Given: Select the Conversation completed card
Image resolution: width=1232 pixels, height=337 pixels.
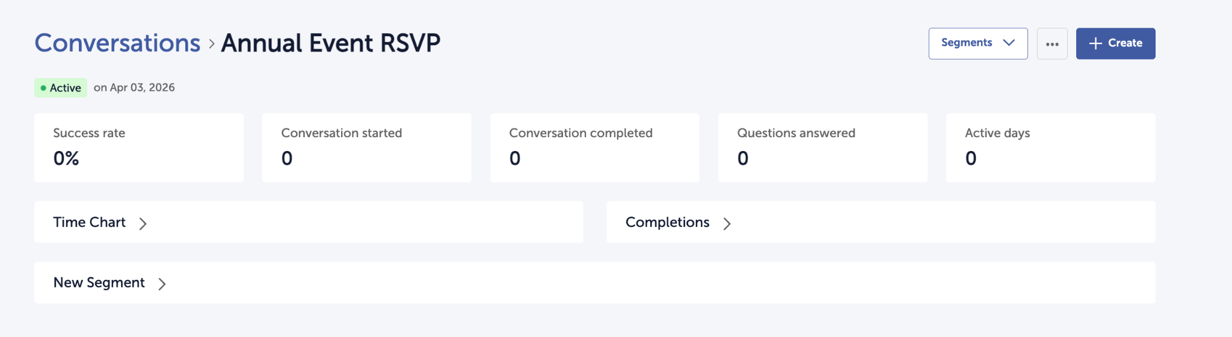Looking at the screenshot, I should point(595,147).
